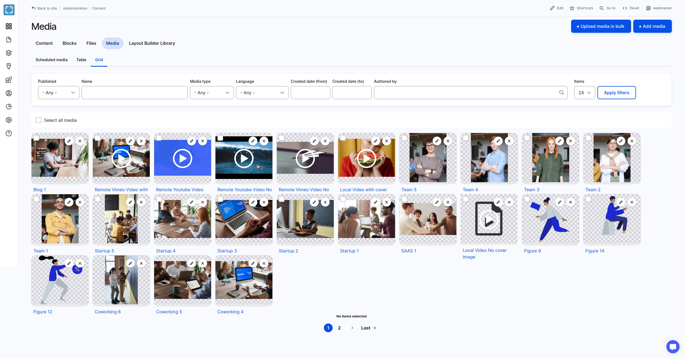Click Upload media in bulk button
685x359 pixels.
(x=601, y=26)
